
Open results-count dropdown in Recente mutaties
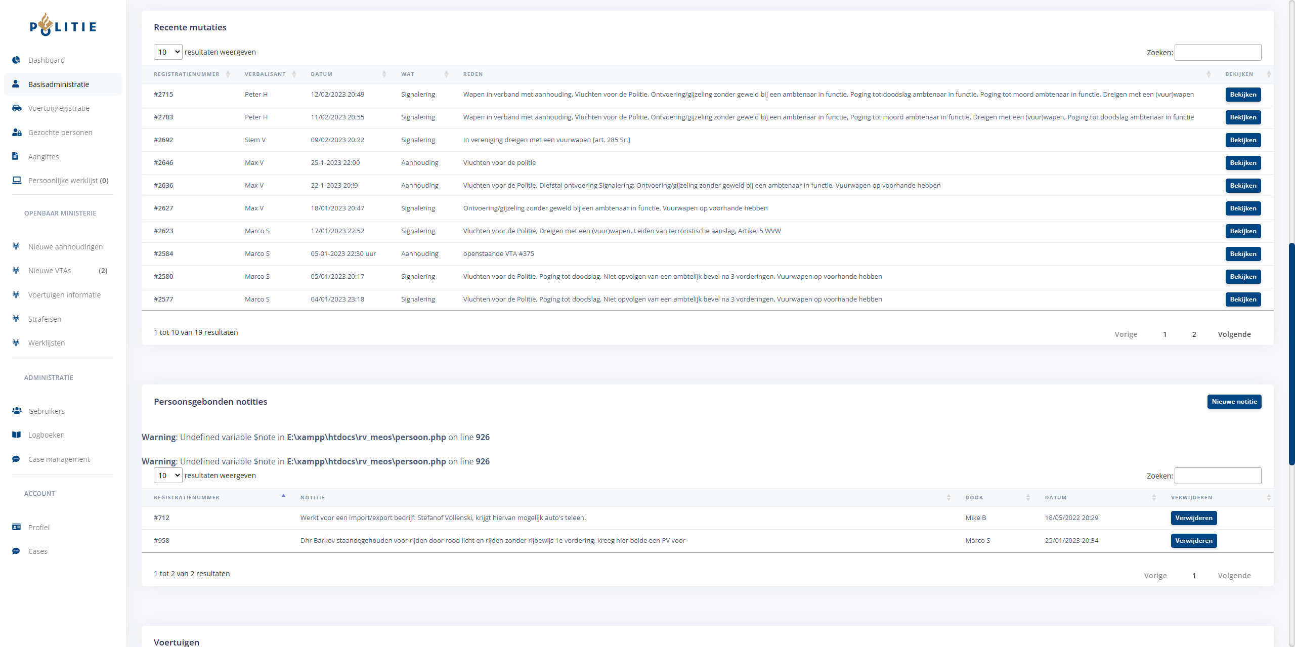point(168,52)
